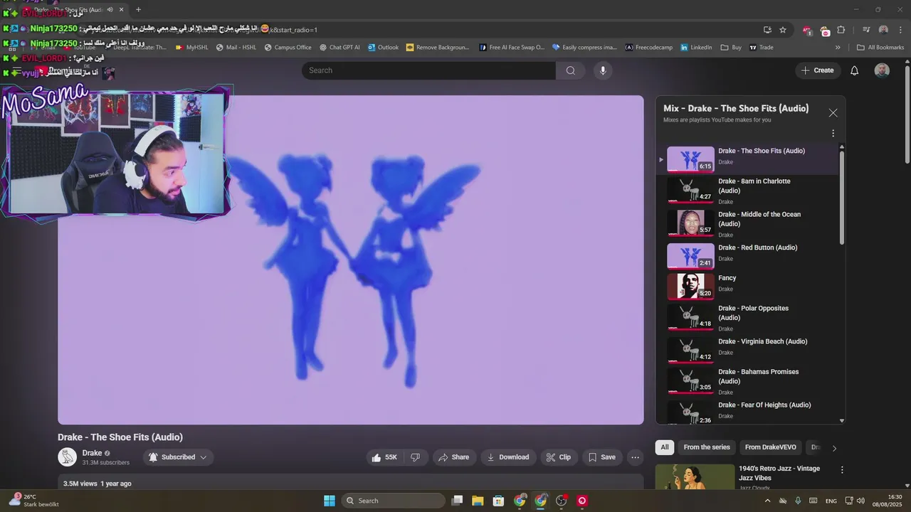Click the Drake channel avatar
The width and height of the screenshot is (911, 512).
point(67,457)
